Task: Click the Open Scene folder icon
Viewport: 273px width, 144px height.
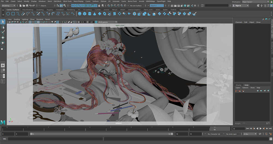Action: pos(24,5)
